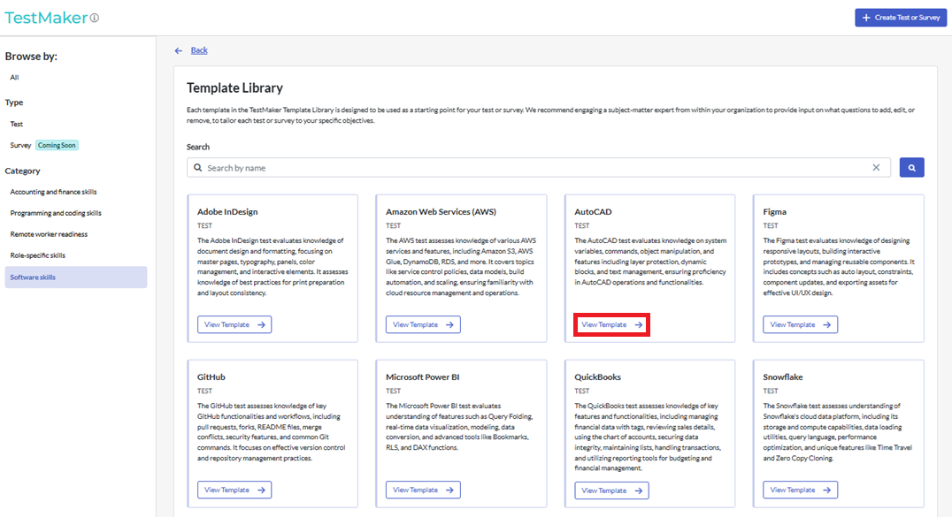
Task: View Template for Adobe InDesign
Action: pyautogui.click(x=234, y=324)
